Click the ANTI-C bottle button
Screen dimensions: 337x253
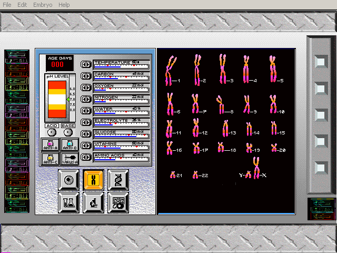(x=51, y=159)
